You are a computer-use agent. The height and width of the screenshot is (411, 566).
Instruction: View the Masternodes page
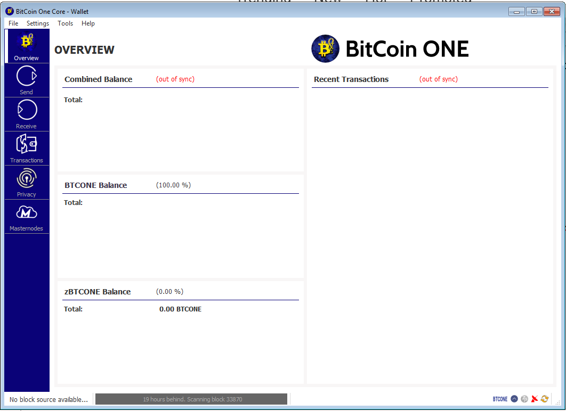27,217
